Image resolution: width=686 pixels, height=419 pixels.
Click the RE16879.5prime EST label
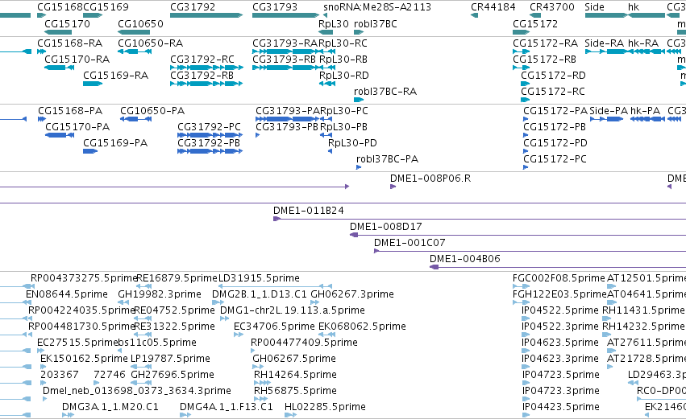pos(177,278)
